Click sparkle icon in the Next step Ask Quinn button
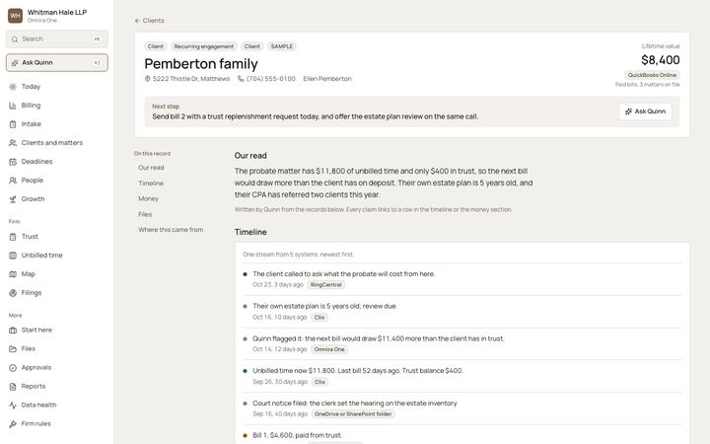The image size is (710, 444). pos(628,111)
